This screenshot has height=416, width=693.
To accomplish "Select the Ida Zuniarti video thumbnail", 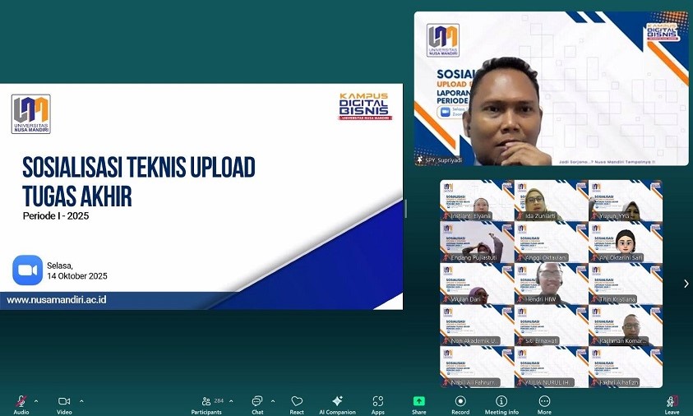I will pos(551,201).
